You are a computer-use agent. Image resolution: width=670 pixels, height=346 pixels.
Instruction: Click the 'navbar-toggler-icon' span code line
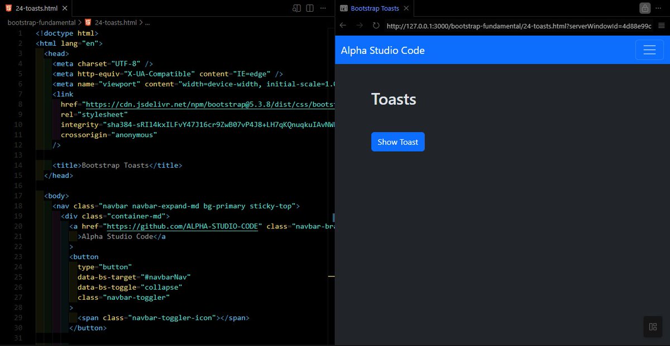(x=164, y=318)
